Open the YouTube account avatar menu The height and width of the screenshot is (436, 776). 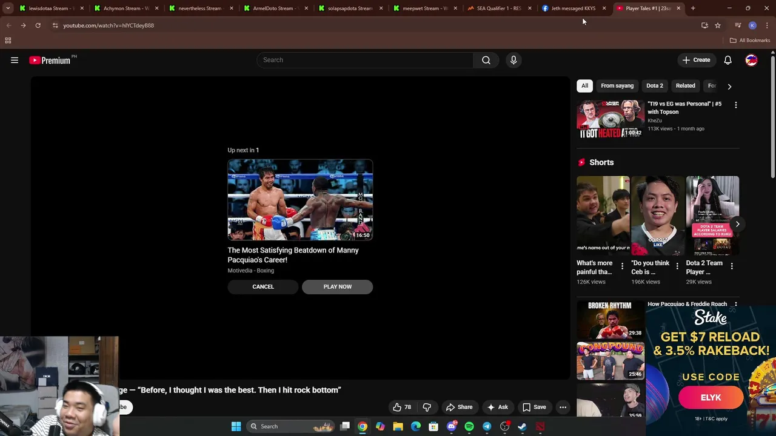coord(751,60)
